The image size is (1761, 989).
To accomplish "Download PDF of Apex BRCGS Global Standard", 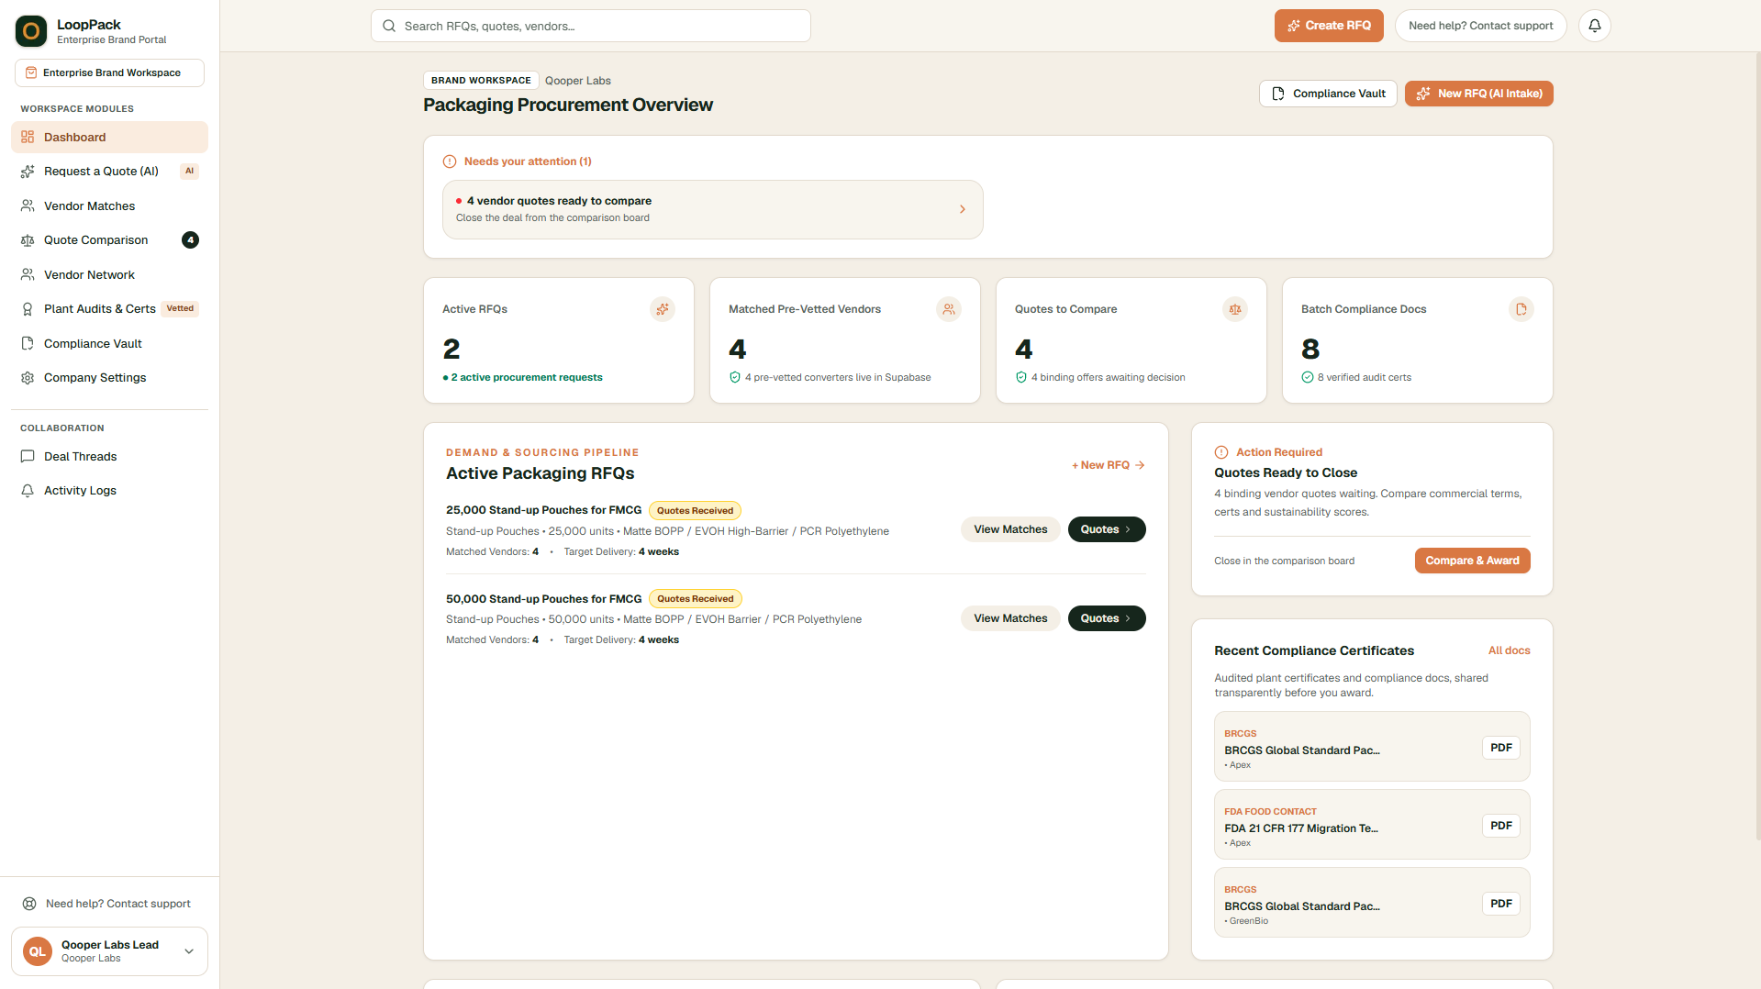I will pos(1501,748).
